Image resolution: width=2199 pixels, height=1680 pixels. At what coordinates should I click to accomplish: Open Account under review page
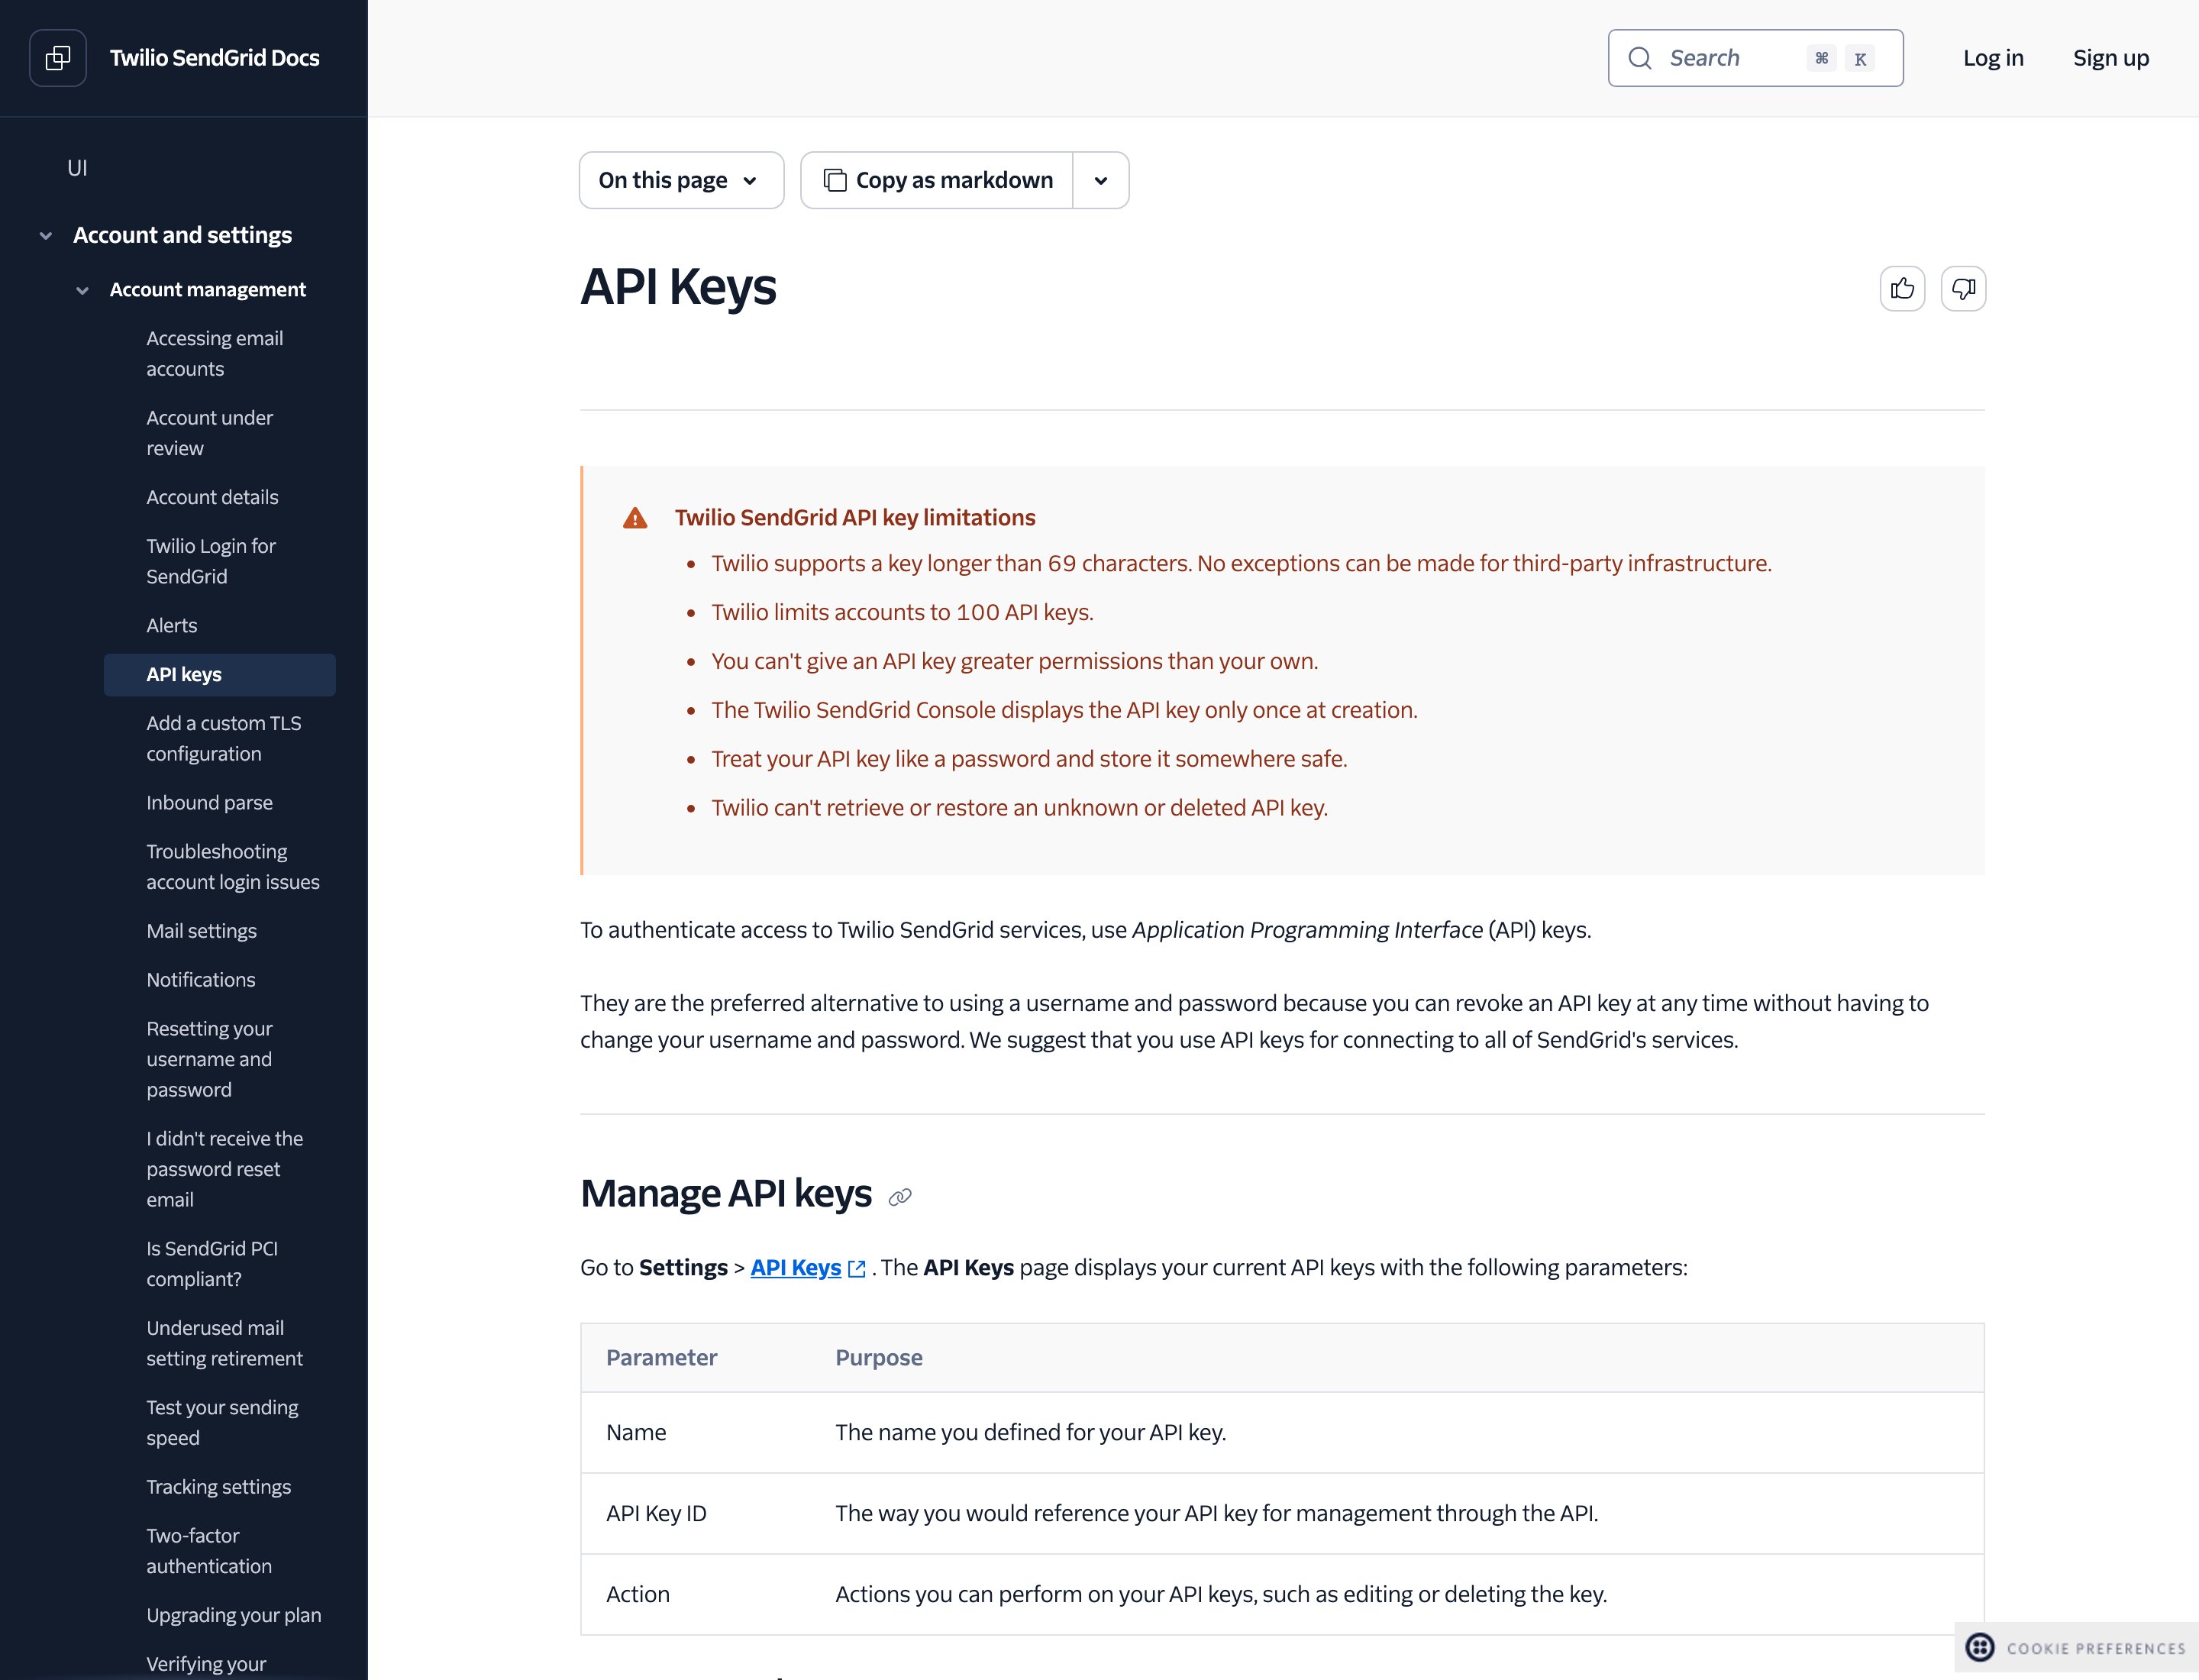[210, 433]
